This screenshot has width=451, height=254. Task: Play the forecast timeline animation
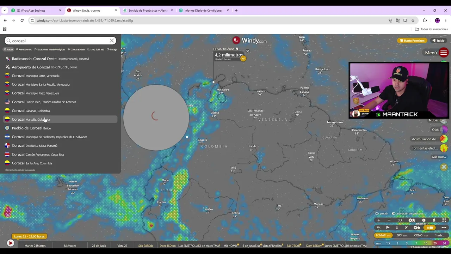coord(11,243)
